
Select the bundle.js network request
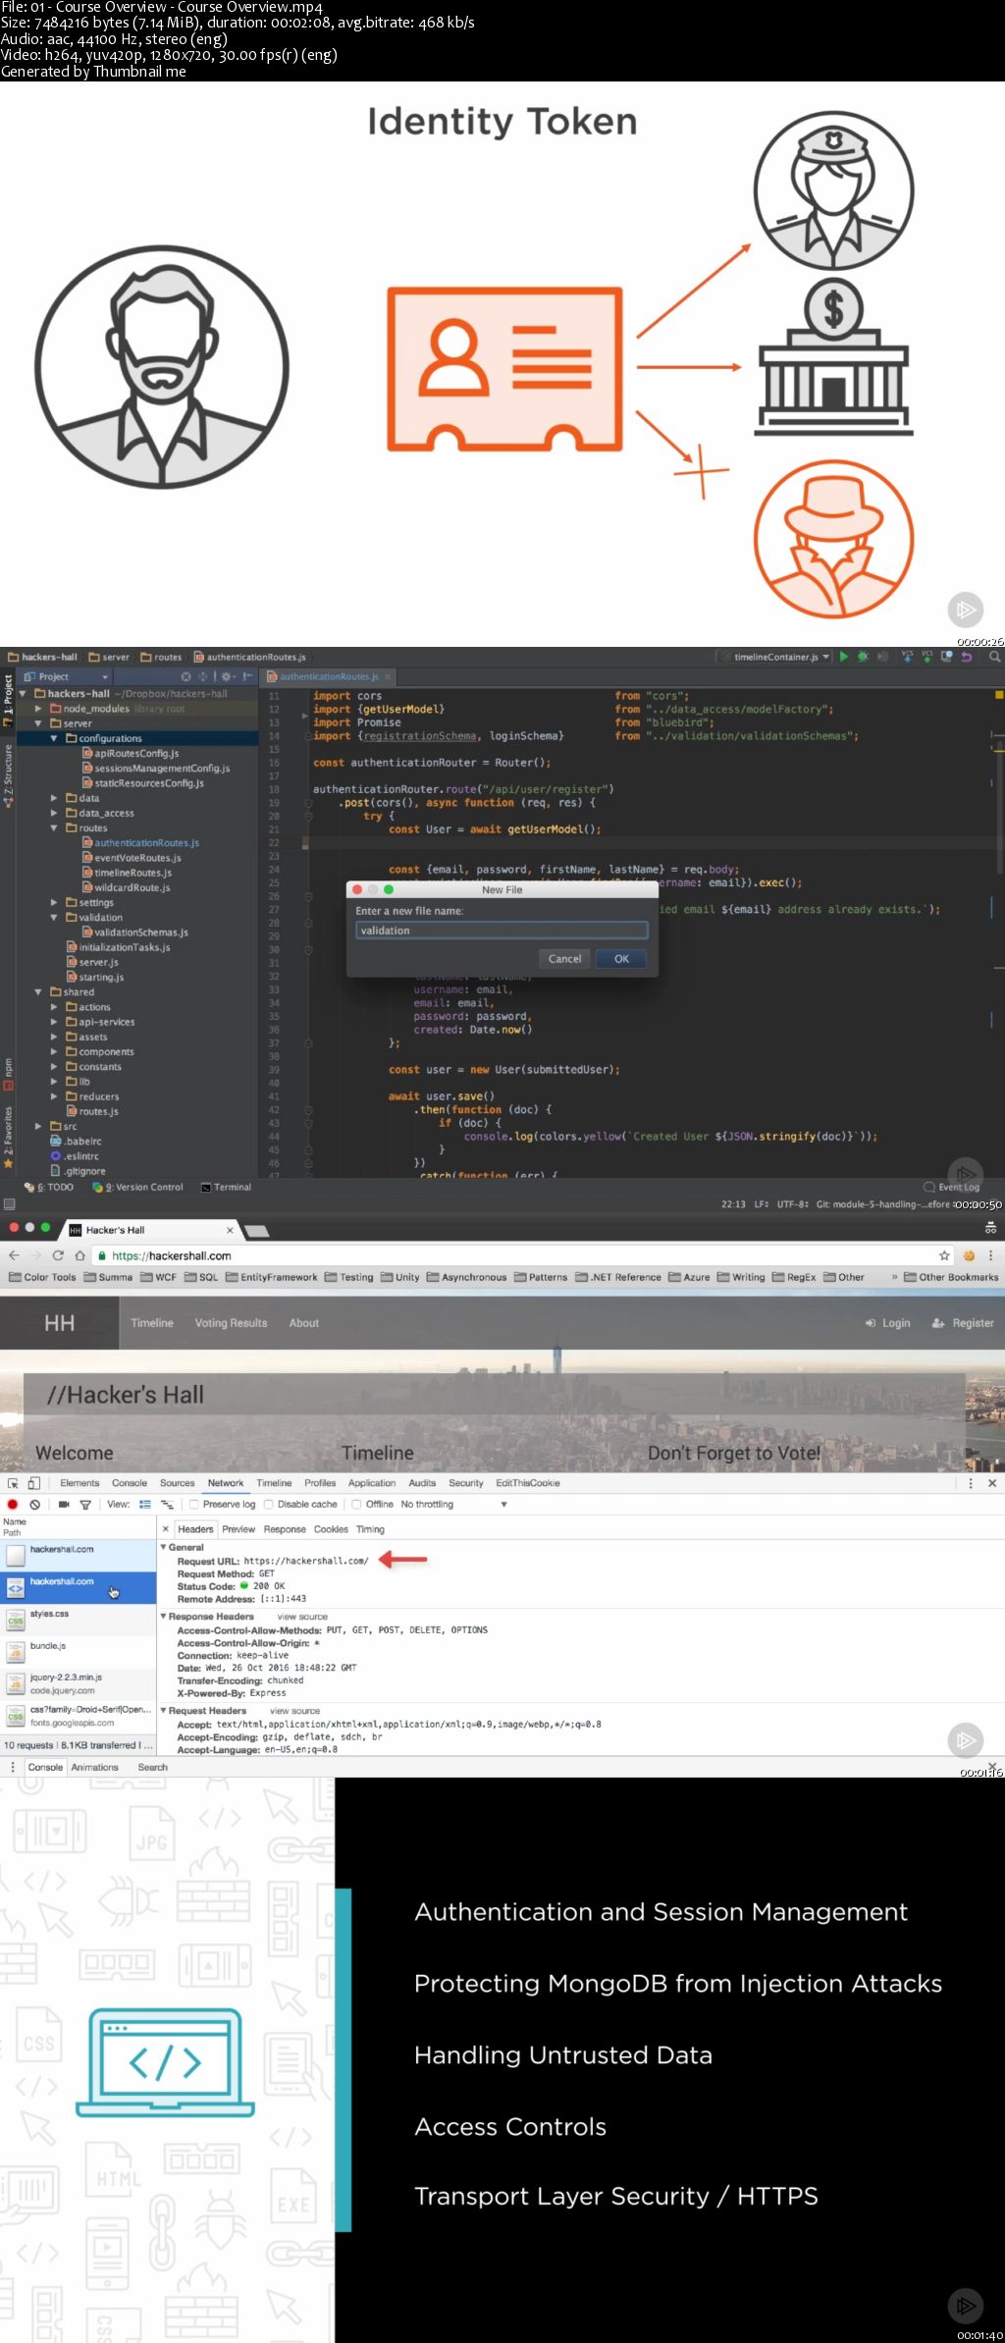click(79, 1652)
